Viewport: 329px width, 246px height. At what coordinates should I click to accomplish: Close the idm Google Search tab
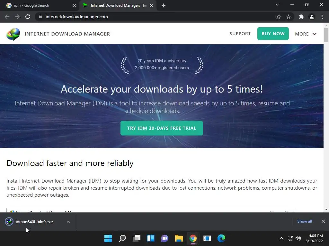point(75,5)
